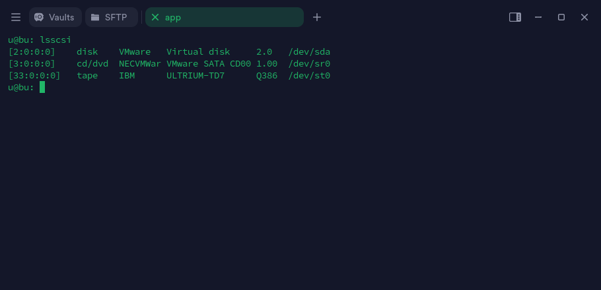Open the SFTP tab label
The image size is (601, 290).
(116, 17)
